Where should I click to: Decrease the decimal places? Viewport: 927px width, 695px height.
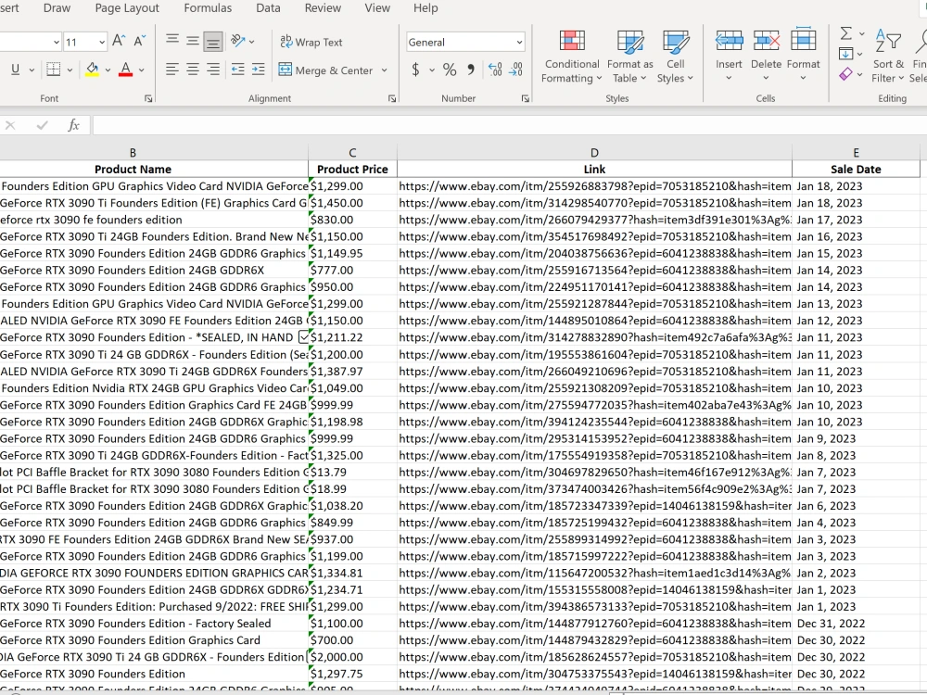pos(515,69)
